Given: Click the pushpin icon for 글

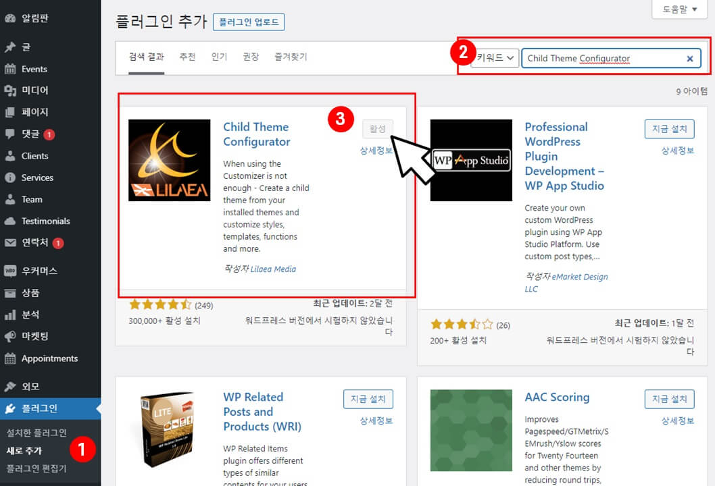Looking at the screenshot, I should click(10, 47).
